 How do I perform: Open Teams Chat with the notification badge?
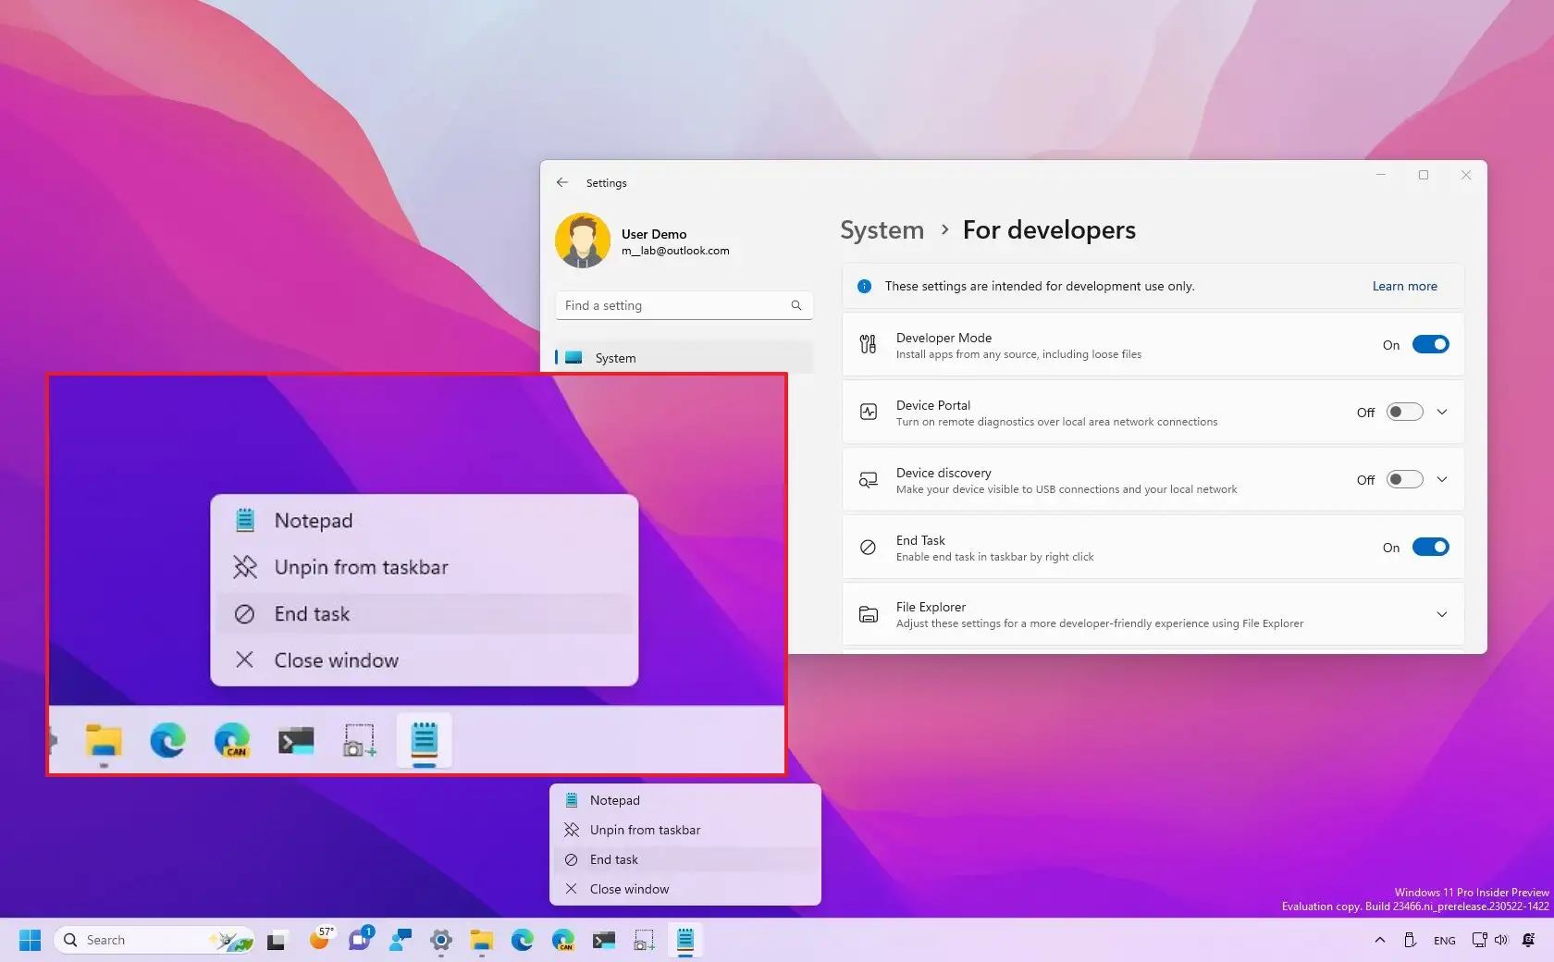pos(360,940)
